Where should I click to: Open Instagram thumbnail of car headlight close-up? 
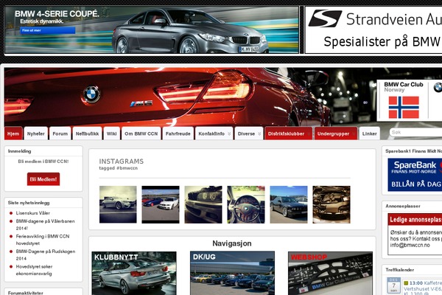(203, 204)
